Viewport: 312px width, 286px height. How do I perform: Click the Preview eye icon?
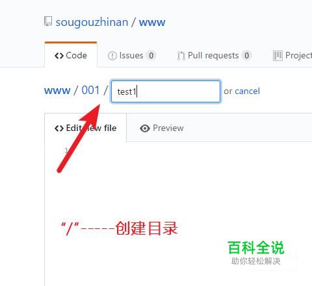tap(145, 128)
